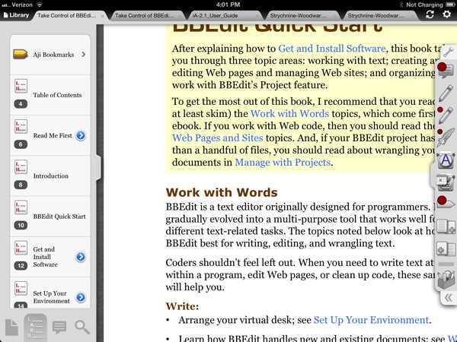The width and height of the screenshot is (457, 342).
Task: Click the outline icon beside Table of Contents
Action: point(21,86)
